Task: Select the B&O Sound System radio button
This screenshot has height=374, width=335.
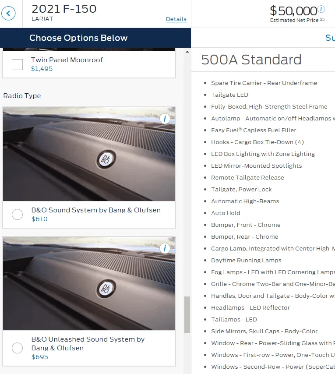Action: [18, 215]
